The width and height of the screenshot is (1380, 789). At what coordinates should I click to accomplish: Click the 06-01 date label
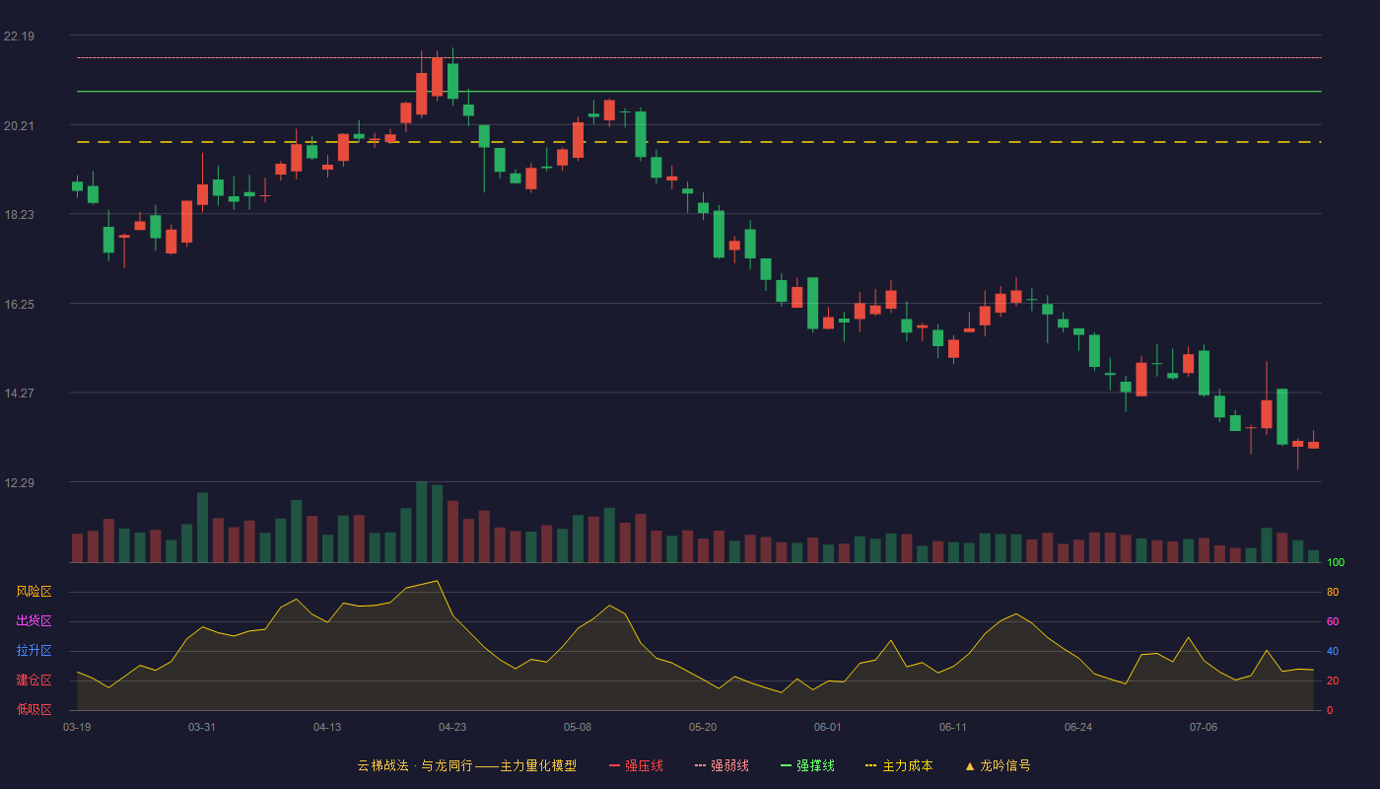[828, 727]
